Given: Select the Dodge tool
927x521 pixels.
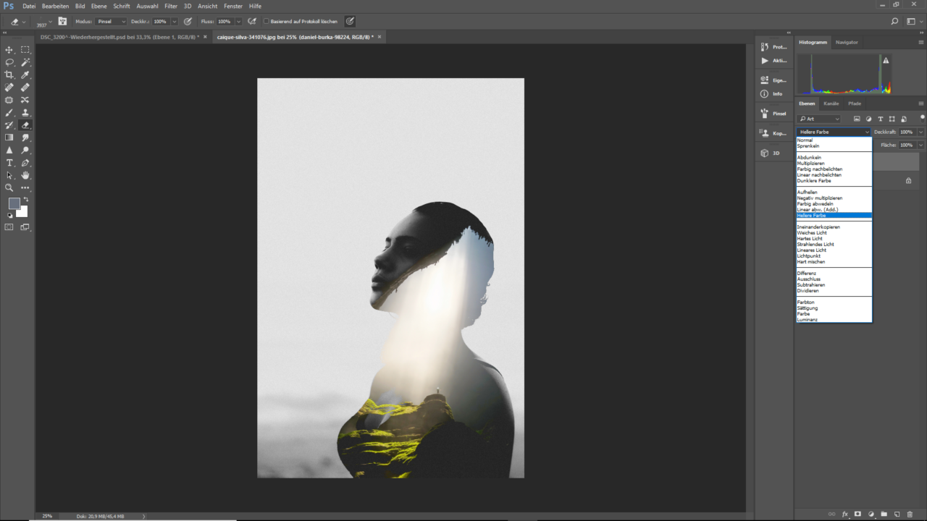Looking at the screenshot, I should [25, 150].
